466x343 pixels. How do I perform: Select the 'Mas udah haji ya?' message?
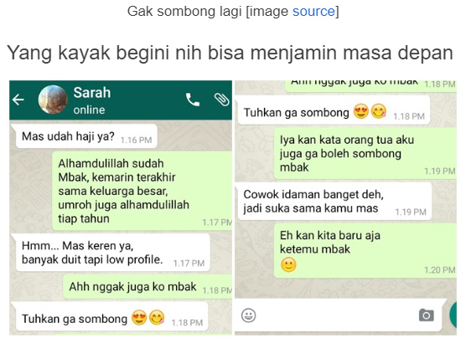pyautogui.click(x=85, y=136)
